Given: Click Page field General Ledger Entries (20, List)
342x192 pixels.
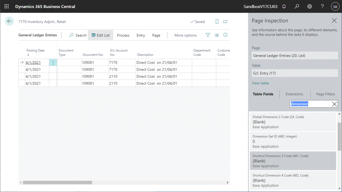Looking at the screenshot, I should [295, 56].
